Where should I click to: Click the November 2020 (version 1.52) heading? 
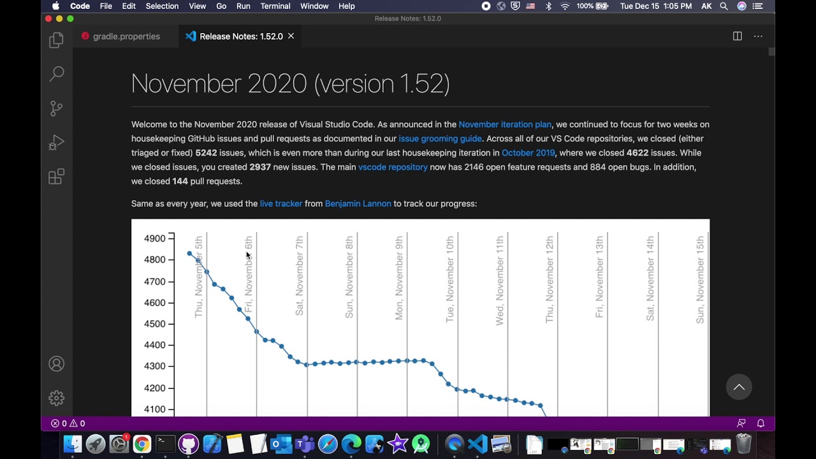coord(290,84)
